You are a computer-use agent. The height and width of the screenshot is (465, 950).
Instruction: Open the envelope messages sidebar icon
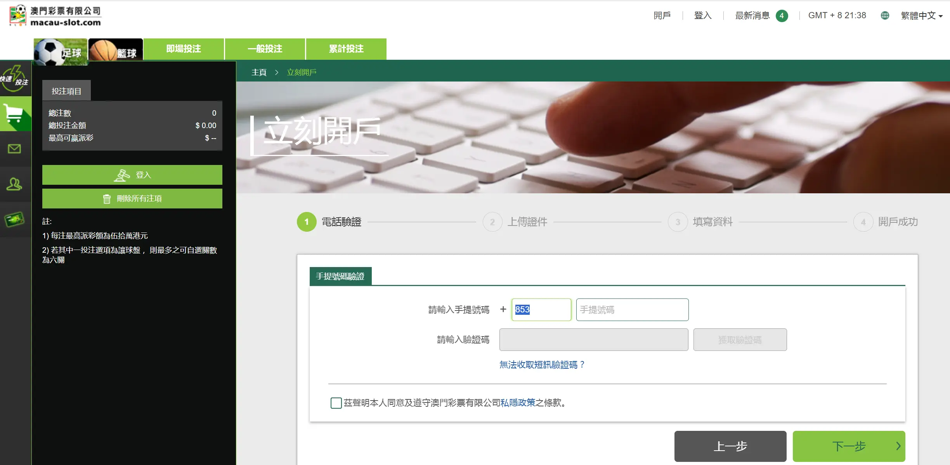coord(15,149)
